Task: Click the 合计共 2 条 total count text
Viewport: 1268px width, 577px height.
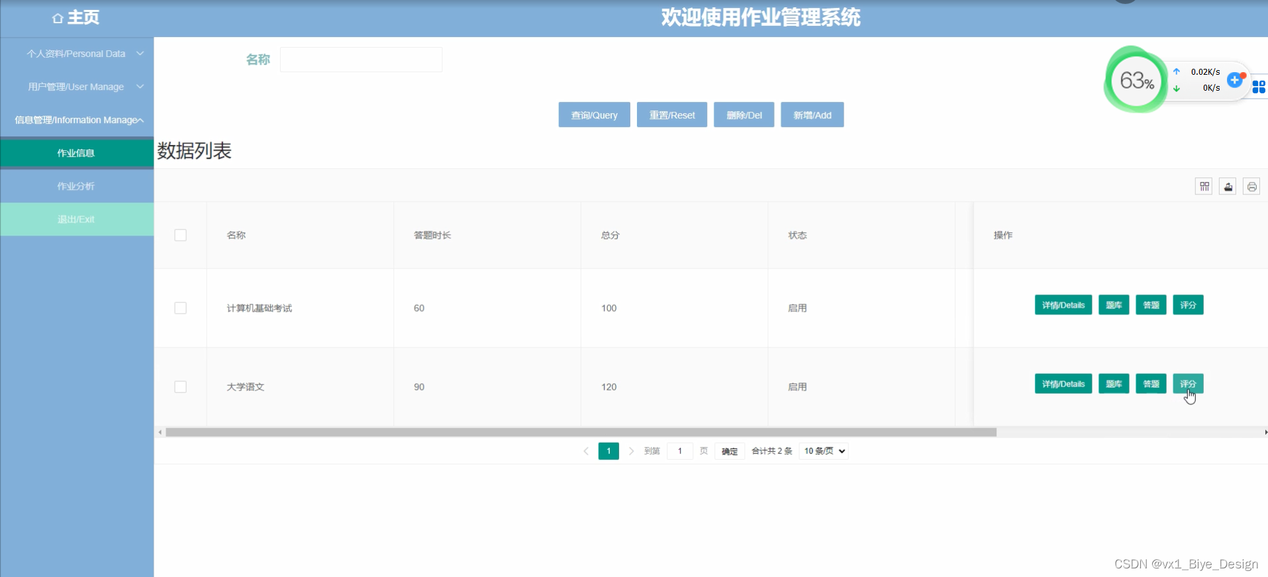Action: 771,451
